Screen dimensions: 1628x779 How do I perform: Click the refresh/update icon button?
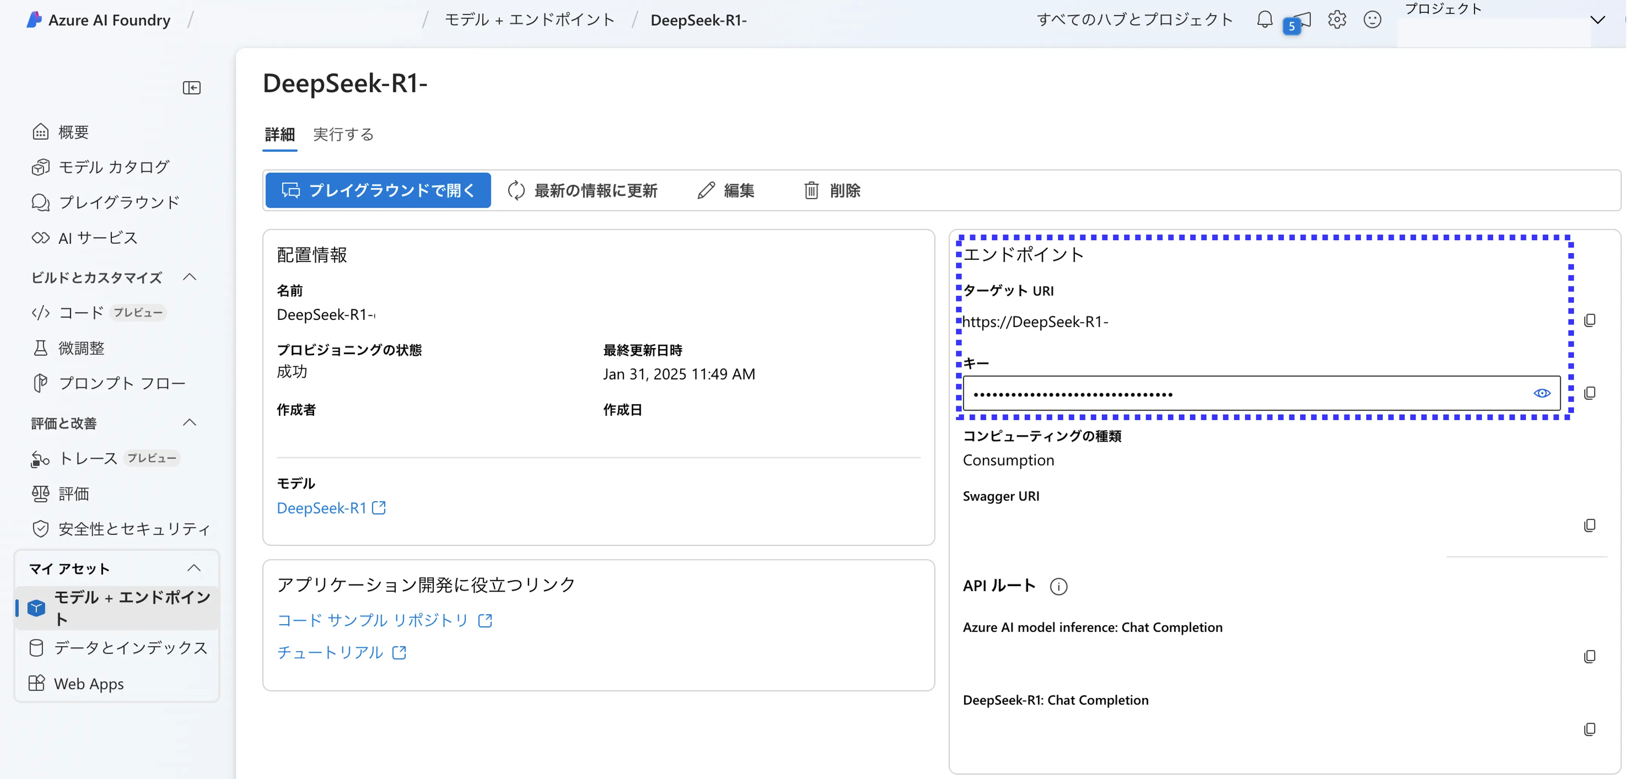coord(516,190)
